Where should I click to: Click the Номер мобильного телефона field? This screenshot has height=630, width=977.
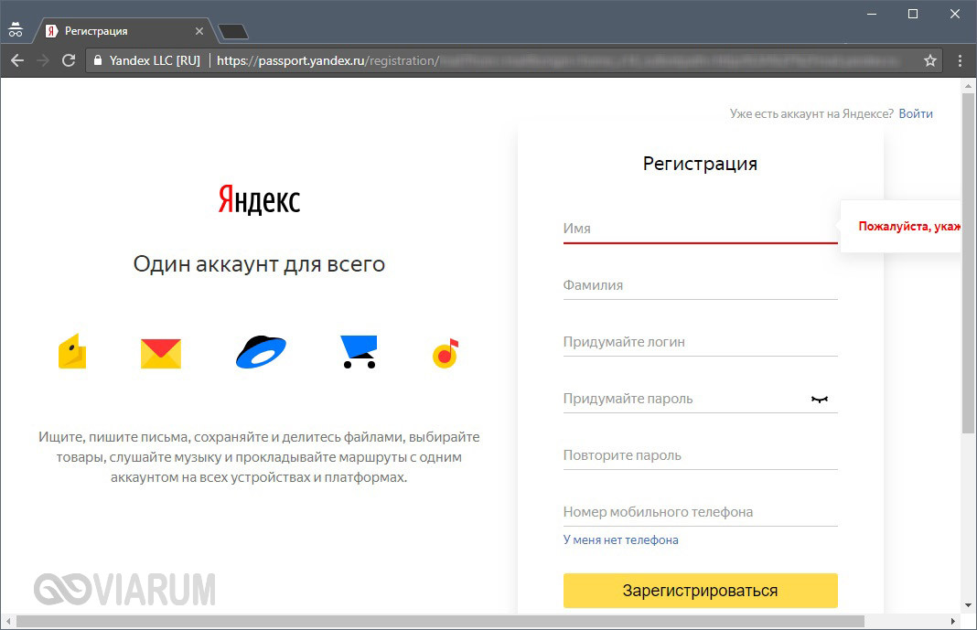pyautogui.click(x=701, y=512)
